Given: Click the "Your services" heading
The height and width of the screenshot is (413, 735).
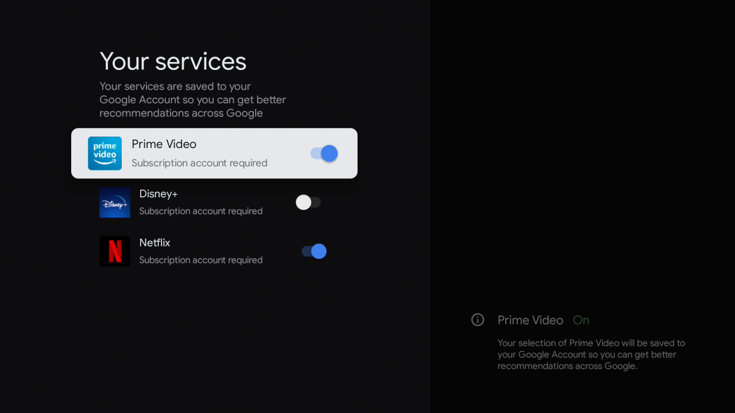Looking at the screenshot, I should pos(173,61).
